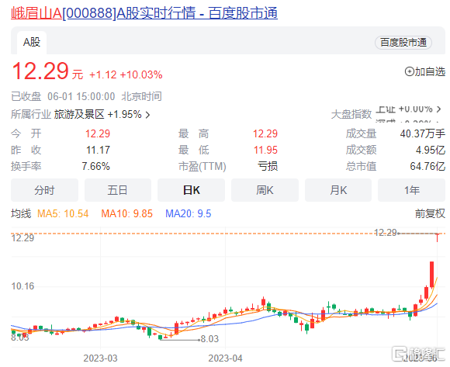The image size is (450, 367).
Task: Select the 日K chart tab
Action: pos(191,190)
